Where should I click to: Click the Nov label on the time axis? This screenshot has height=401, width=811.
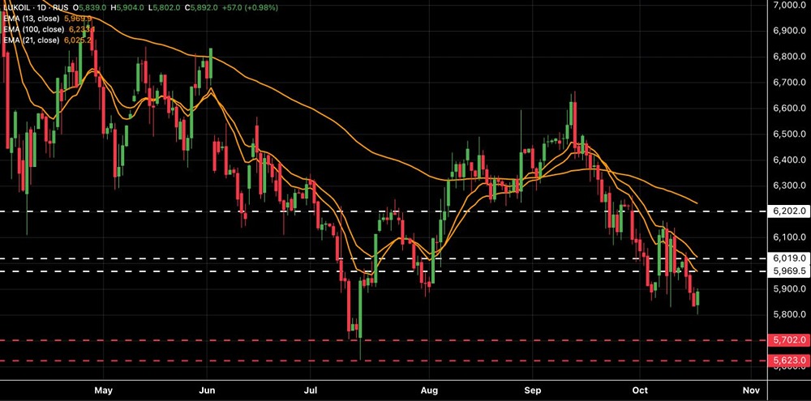(x=750, y=390)
